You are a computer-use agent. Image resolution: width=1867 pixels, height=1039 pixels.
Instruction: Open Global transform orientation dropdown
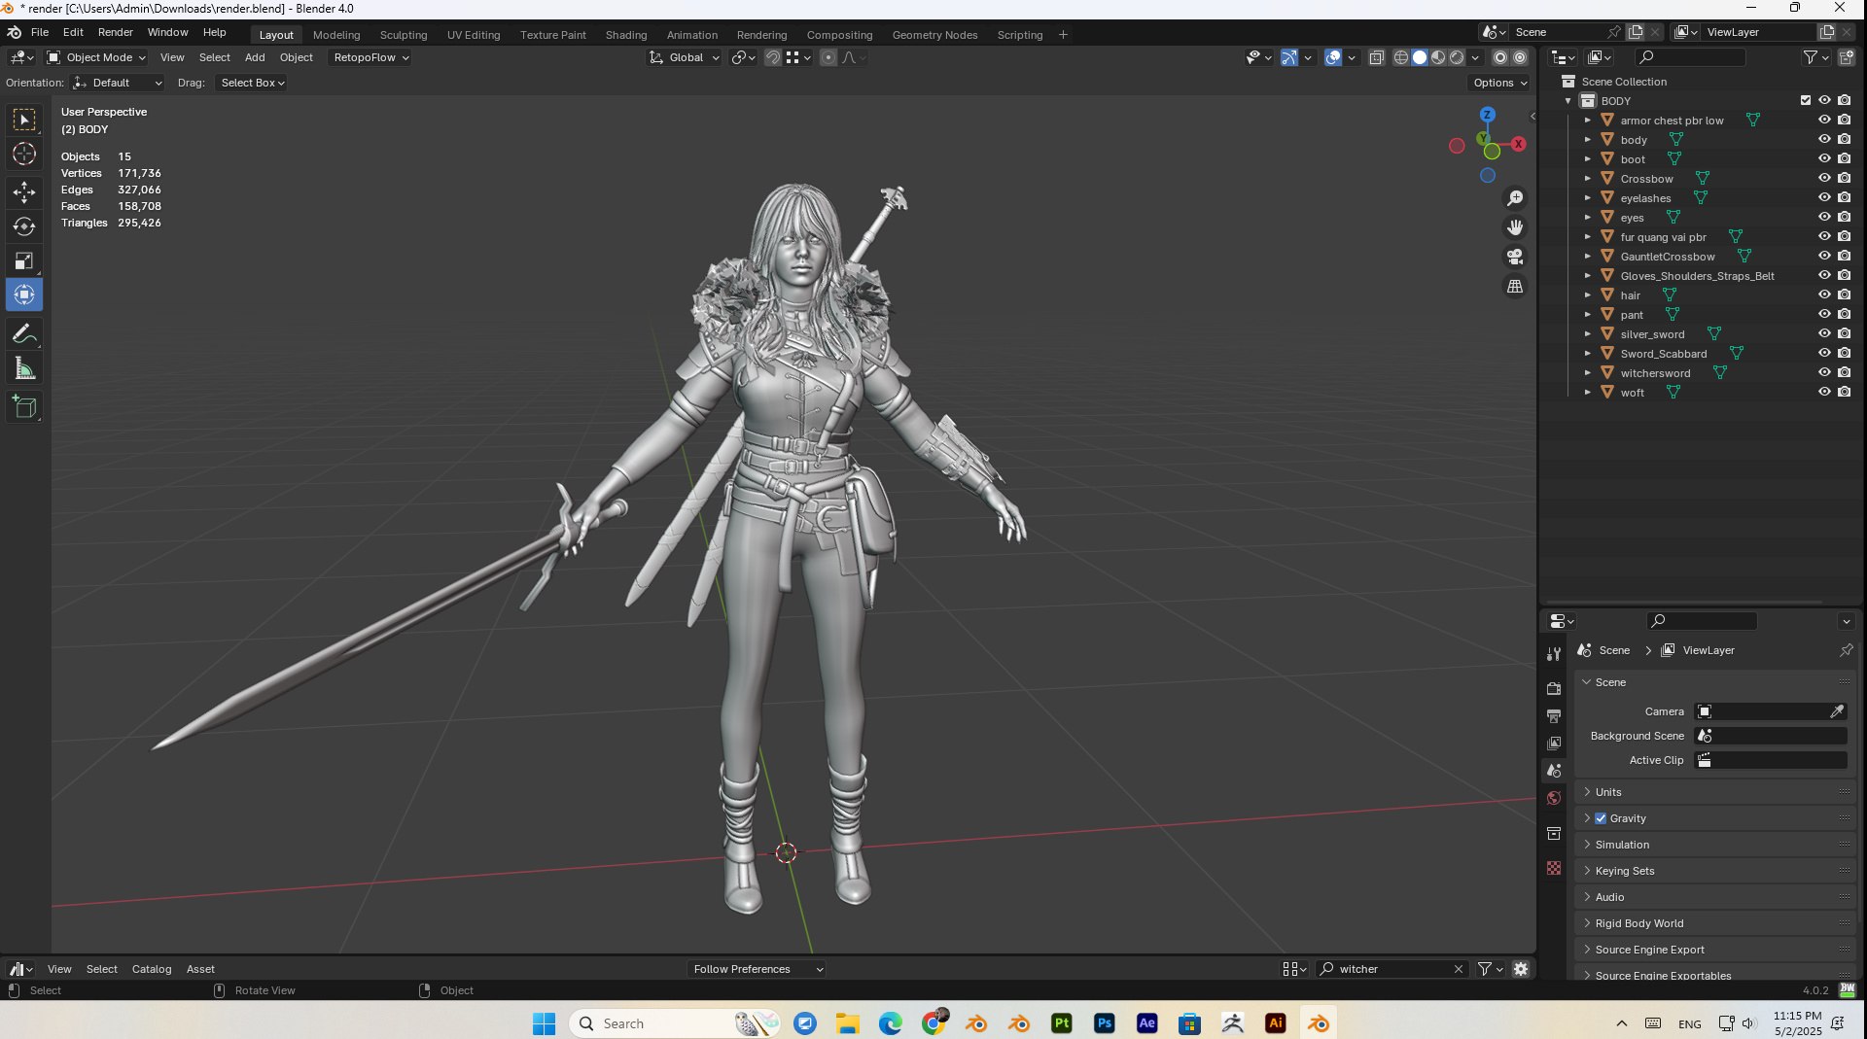(685, 57)
